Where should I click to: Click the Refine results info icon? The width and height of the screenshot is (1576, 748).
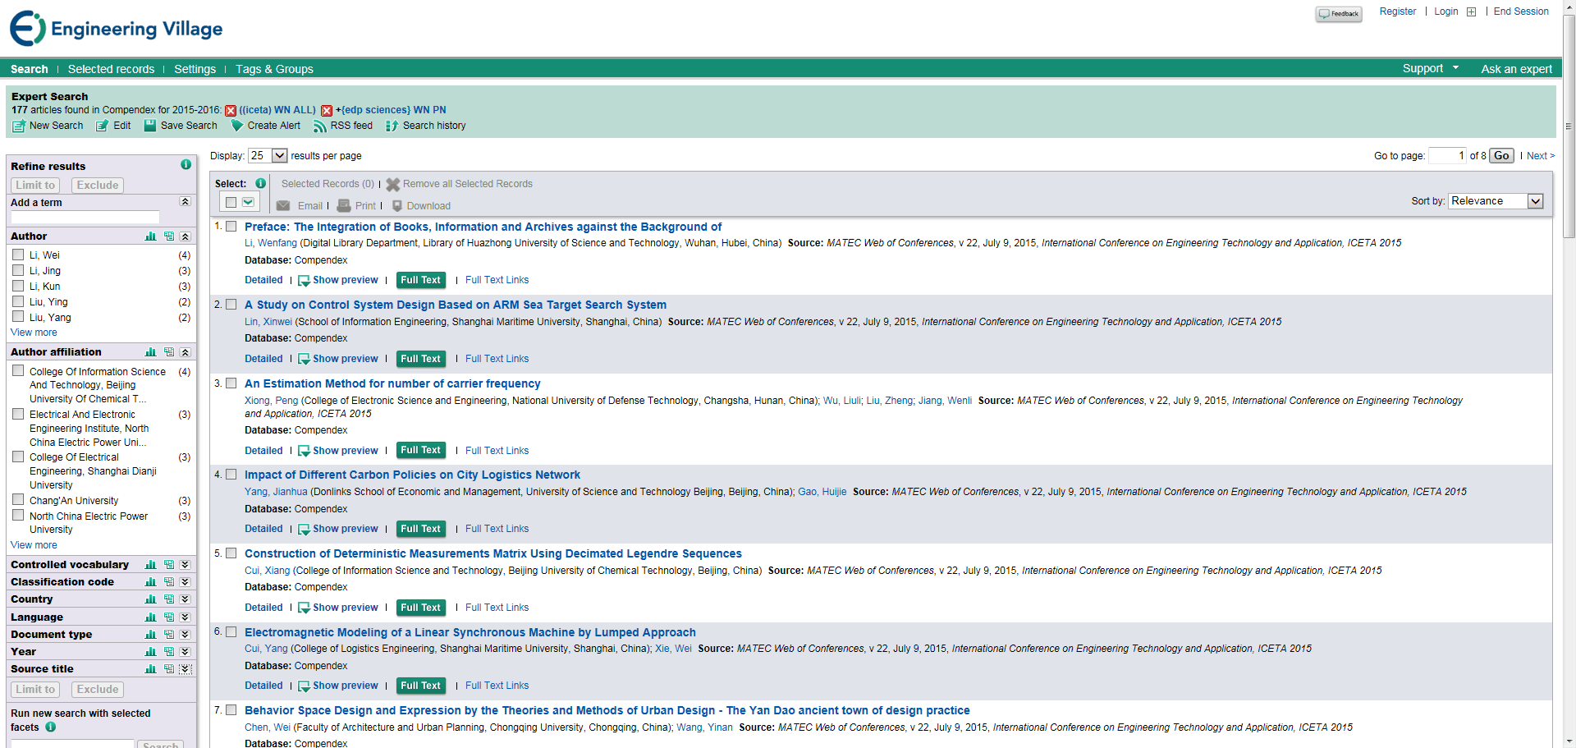pos(186,164)
